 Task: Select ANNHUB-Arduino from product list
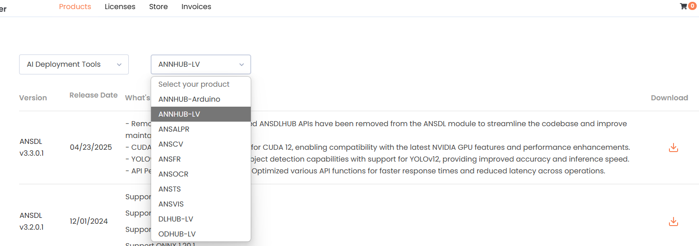click(x=189, y=99)
